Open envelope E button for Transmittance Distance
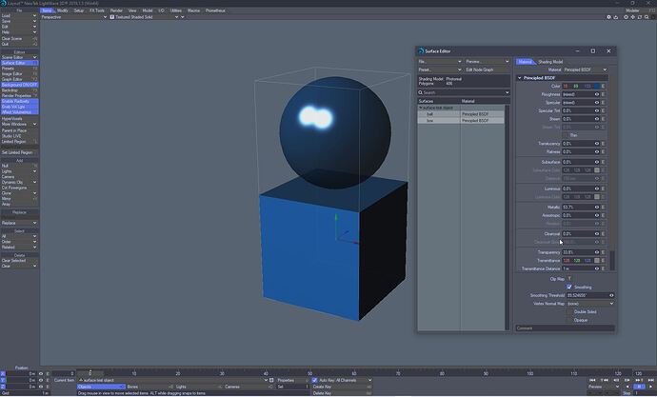Viewport: 657px width, 397px height. pyautogui.click(x=604, y=268)
